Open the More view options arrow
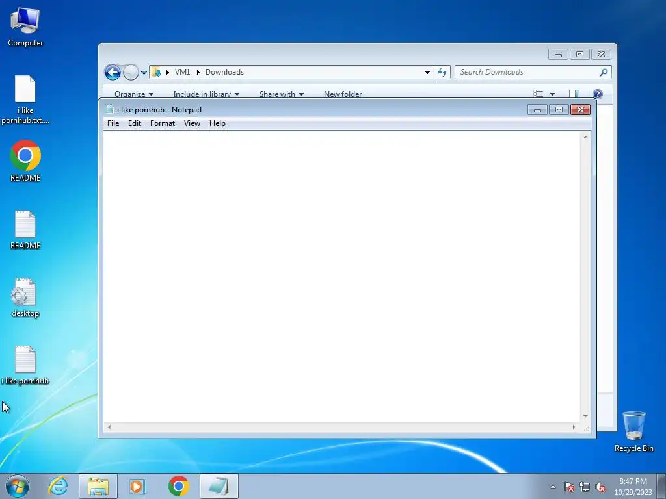 pos(552,94)
